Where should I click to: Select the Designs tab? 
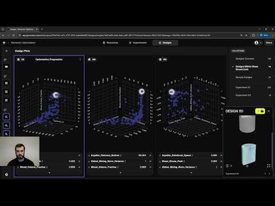point(165,43)
